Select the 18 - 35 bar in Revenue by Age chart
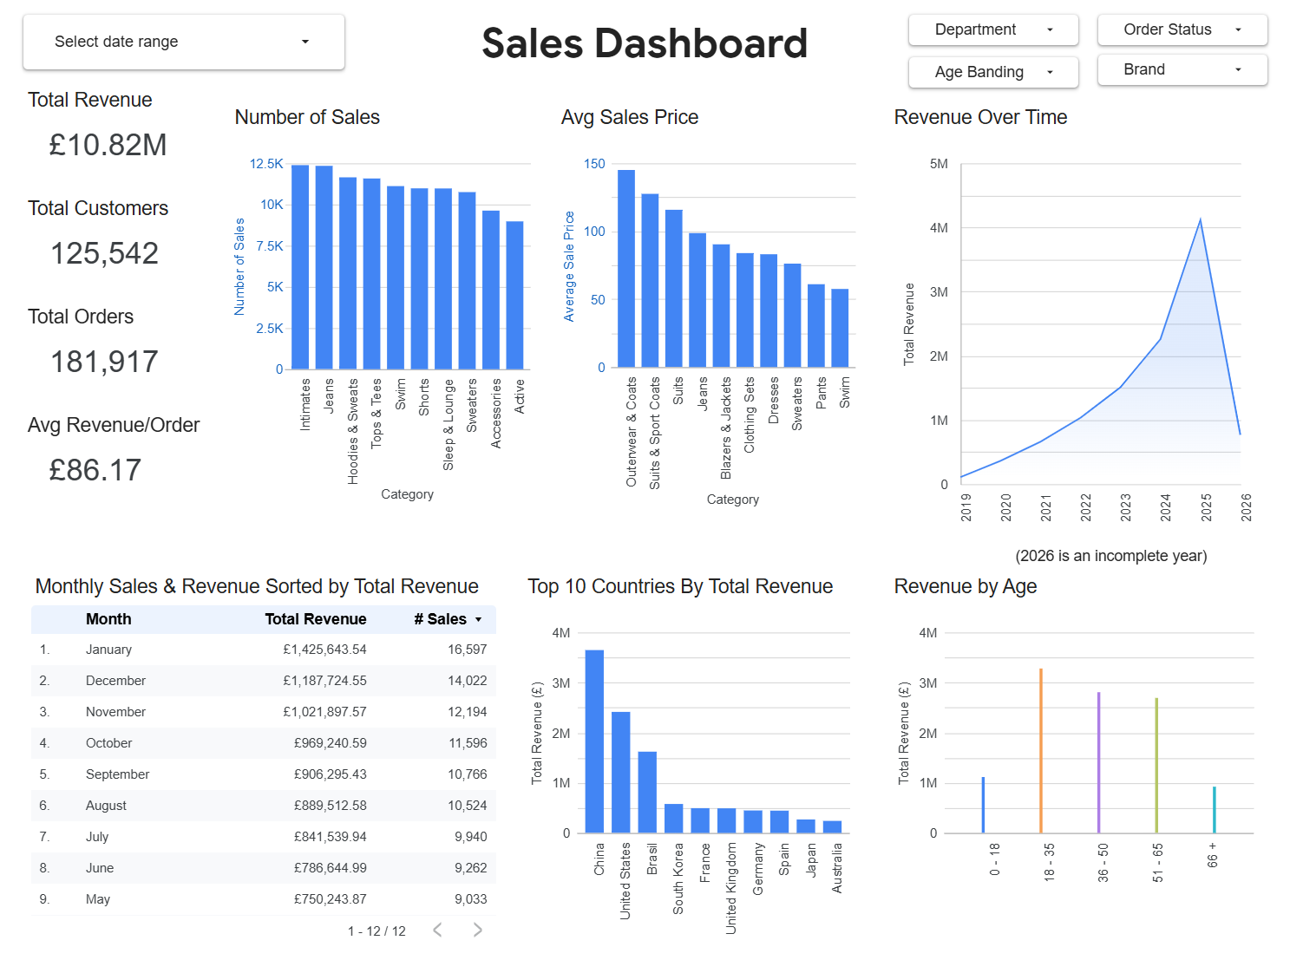The image size is (1290, 960). (1041, 750)
